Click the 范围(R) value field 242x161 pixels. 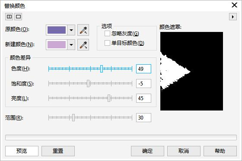pyautogui.click(x=143, y=118)
